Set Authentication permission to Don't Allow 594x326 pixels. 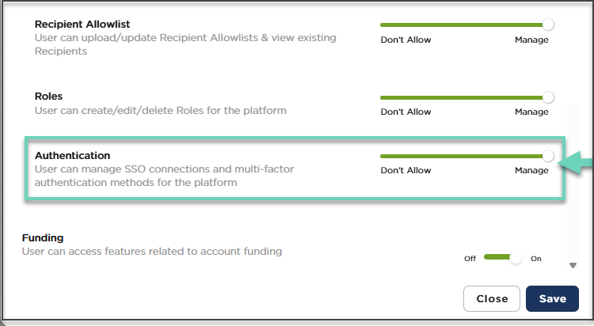pos(406,171)
